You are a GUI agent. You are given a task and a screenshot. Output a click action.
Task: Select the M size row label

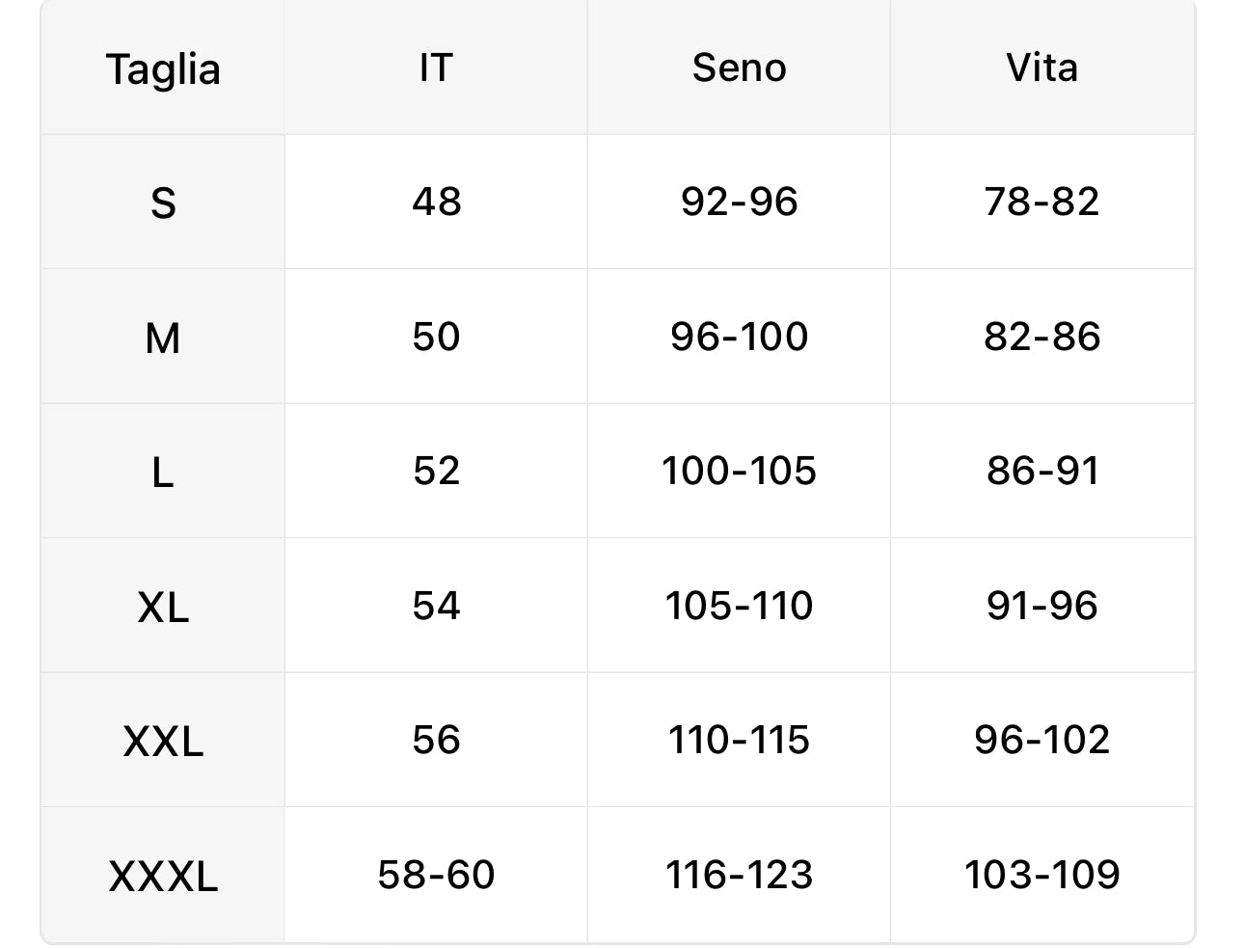tap(163, 338)
